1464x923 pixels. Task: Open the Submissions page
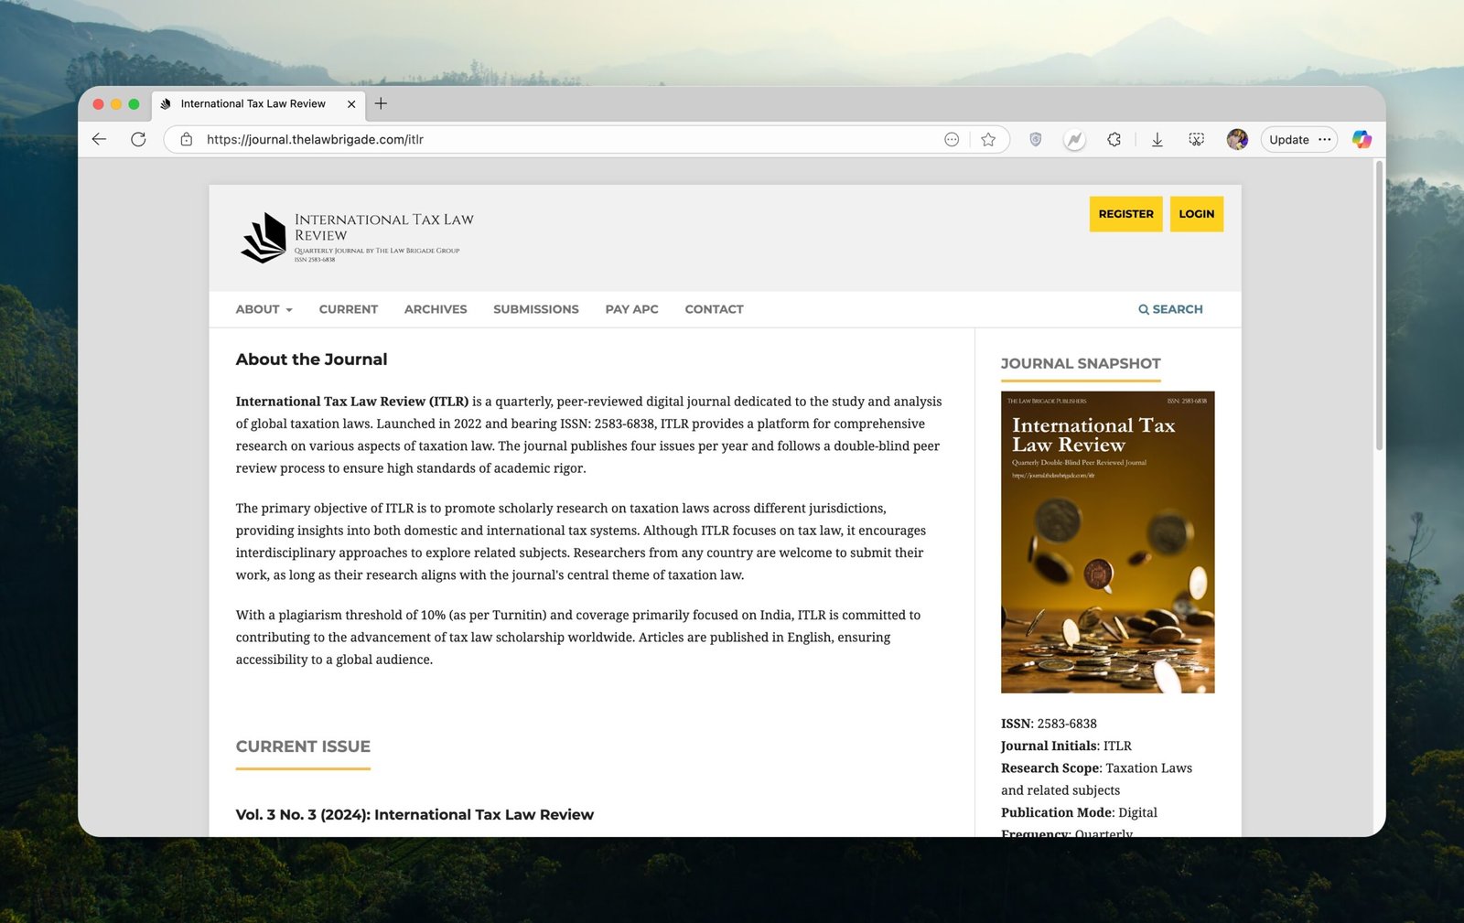point(535,309)
